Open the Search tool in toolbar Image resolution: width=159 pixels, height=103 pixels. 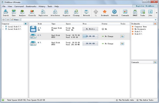point(6,13)
